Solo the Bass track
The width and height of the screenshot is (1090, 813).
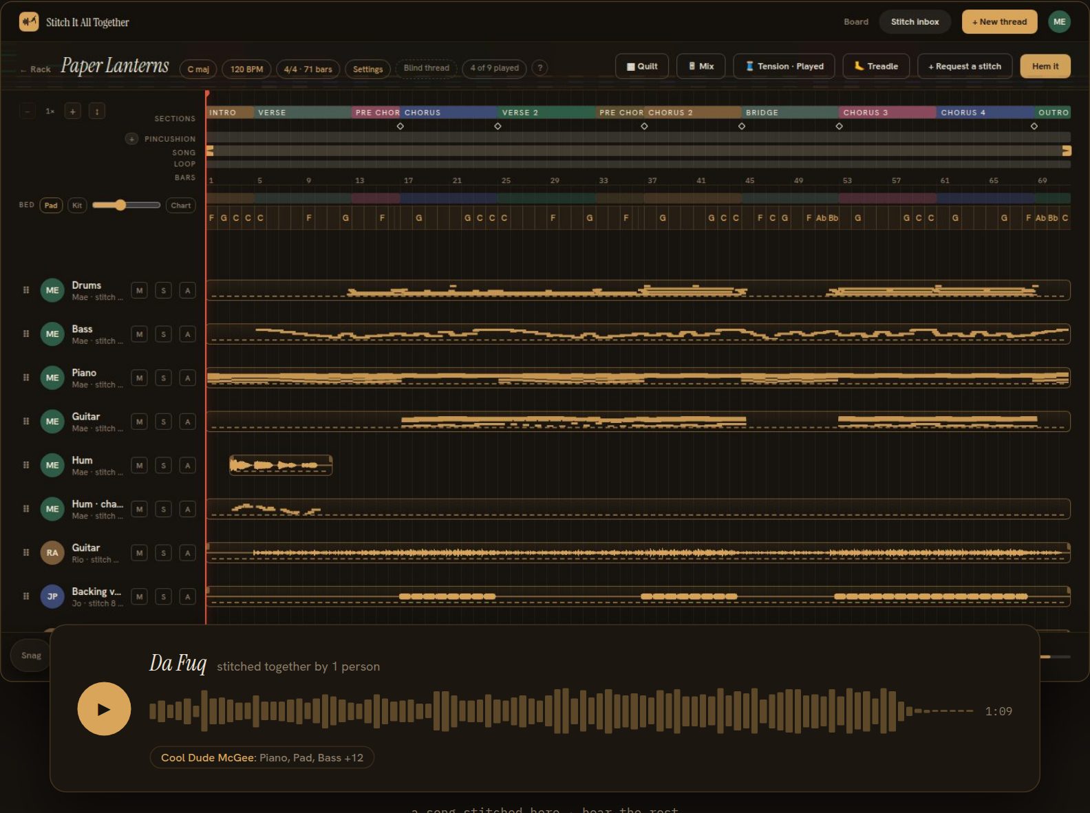coord(164,334)
